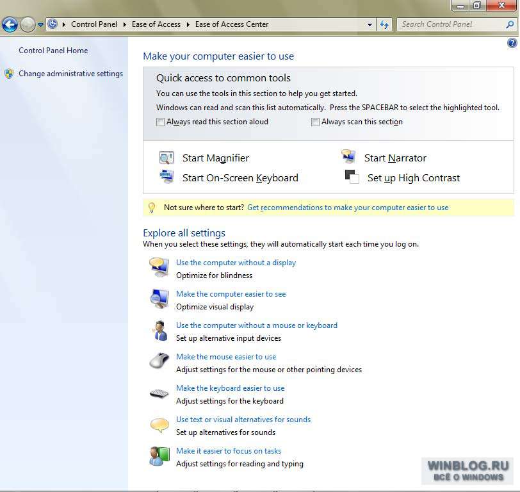The width and height of the screenshot is (520, 492).
Task: Enable Always read this section aloud
Action: click(160, 122)
